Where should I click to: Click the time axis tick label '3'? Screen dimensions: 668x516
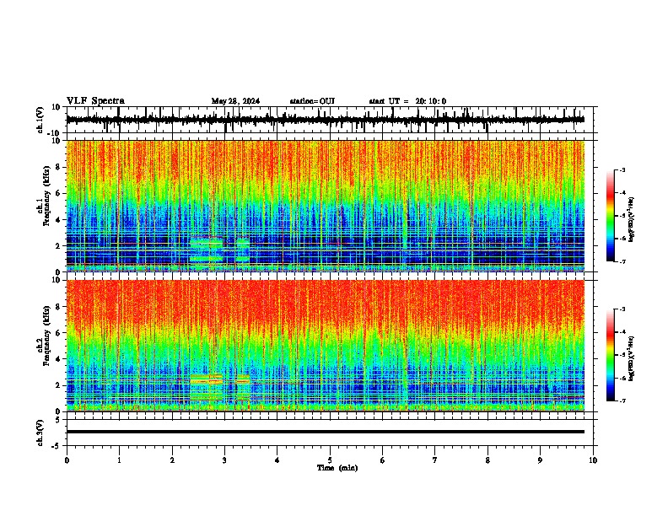tap(224, 460)
